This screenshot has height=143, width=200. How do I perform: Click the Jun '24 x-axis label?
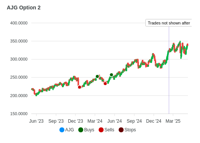[x=115, y=121]
